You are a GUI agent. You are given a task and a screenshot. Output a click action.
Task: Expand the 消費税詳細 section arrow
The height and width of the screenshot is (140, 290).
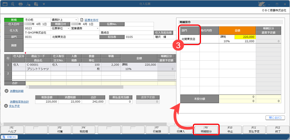tap(7, 91)
